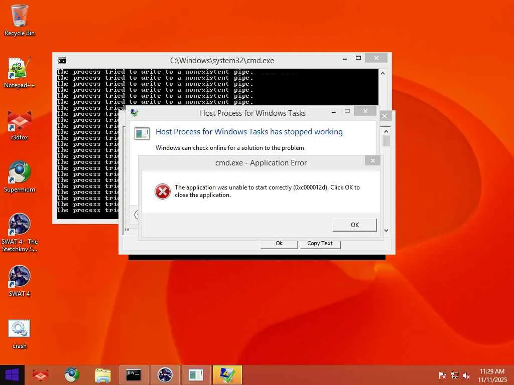Launch the Notepad++ desktop shortcut

(x=20, y=73)
